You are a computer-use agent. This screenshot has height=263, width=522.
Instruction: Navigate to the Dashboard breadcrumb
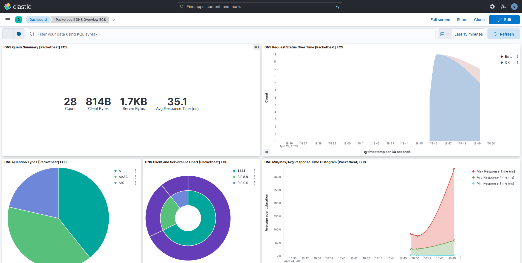38,19
